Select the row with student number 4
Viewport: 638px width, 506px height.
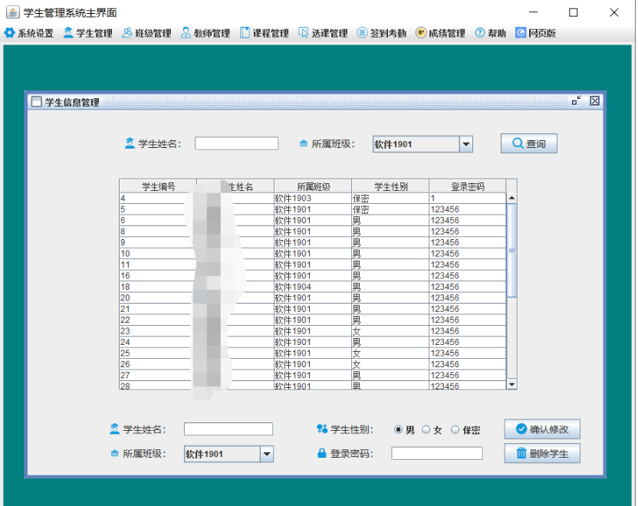point(313,198)
